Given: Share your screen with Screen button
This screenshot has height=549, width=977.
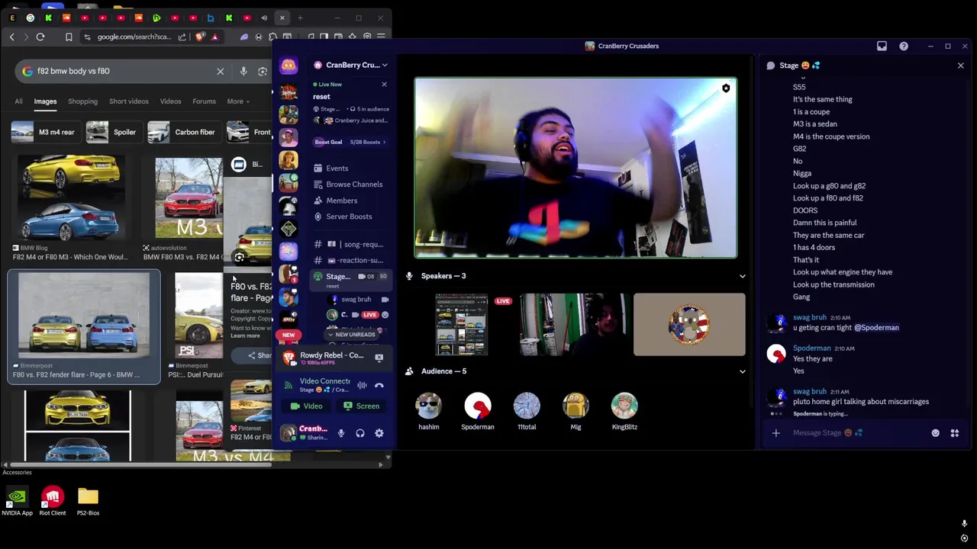Looking at the screenshot, I should coord(361,406).
